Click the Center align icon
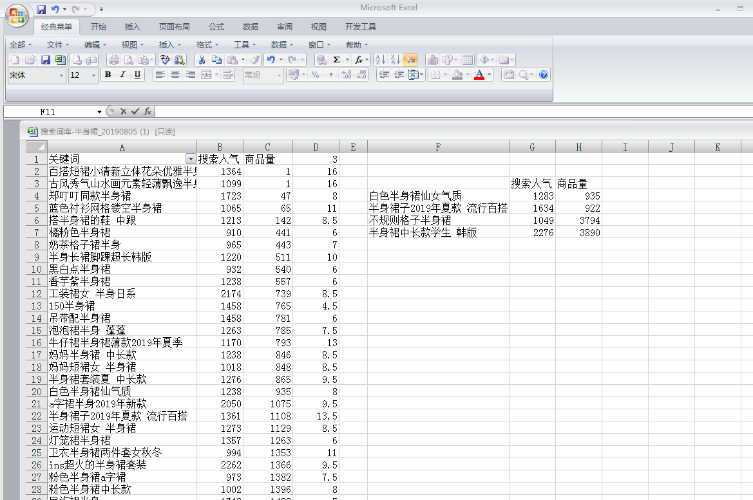 click(x=175, y=75)
